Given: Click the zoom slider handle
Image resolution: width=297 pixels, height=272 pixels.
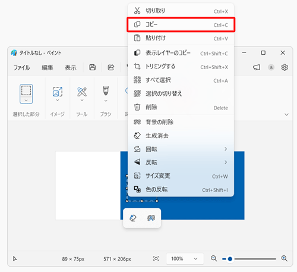Looking at the screenshot, I should coord(230,259).
